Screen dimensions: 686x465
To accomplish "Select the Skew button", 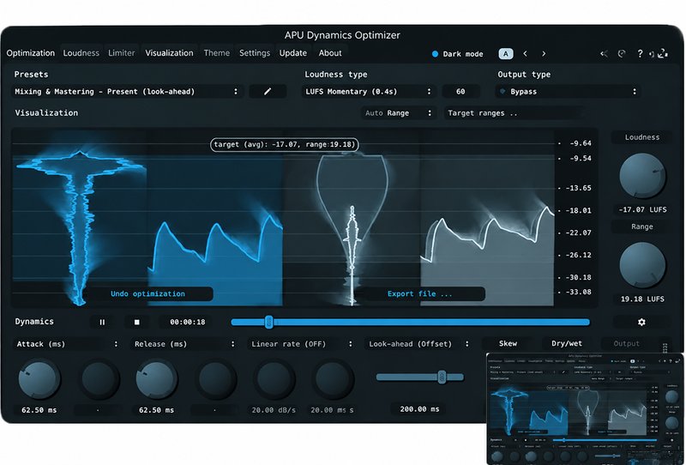I will 508,344.
